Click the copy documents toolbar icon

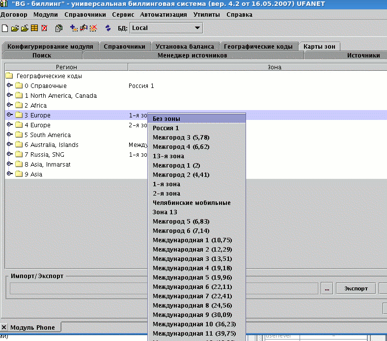[x=59, y=28]
